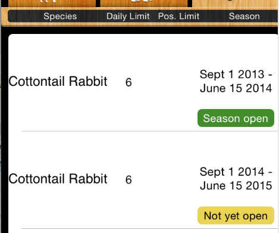Click the wooden strip below the dark header bar
This screenshot has width=279, height=233.
point(139,24)
